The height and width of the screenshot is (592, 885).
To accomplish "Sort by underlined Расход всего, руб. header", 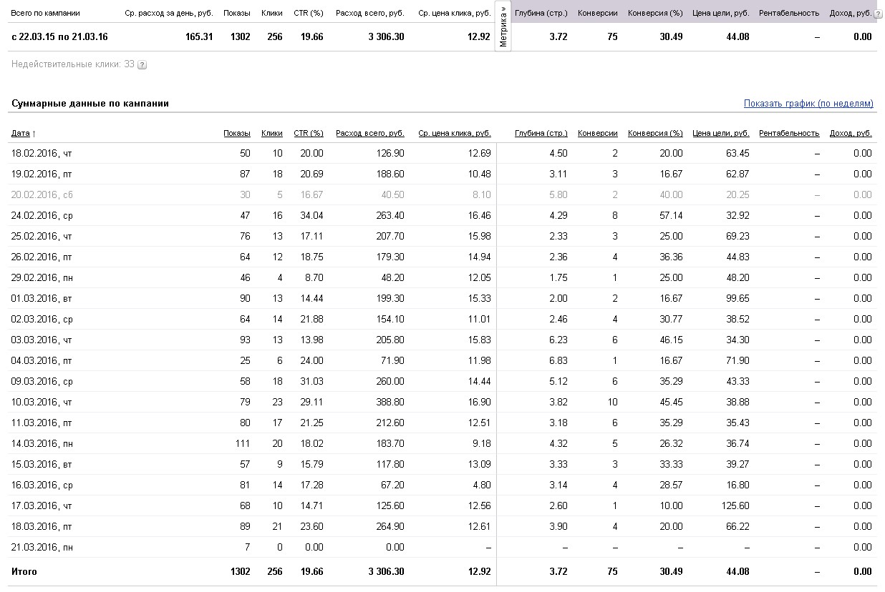I will click(369, 133).
